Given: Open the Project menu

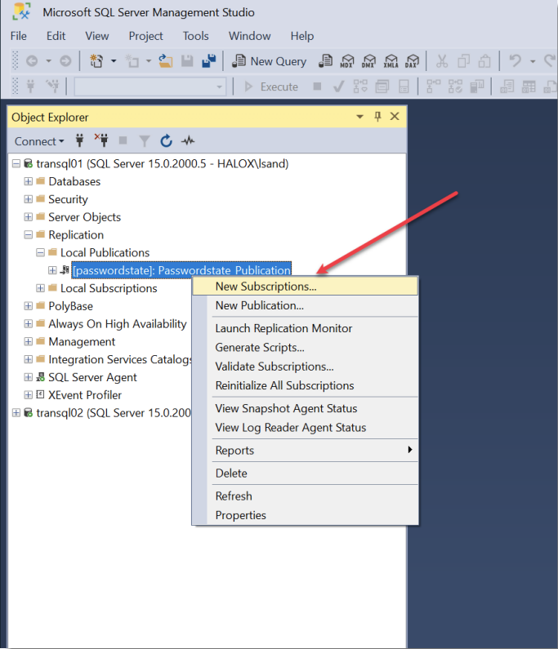Looking at the screenshot, I should tap(145, 36).
